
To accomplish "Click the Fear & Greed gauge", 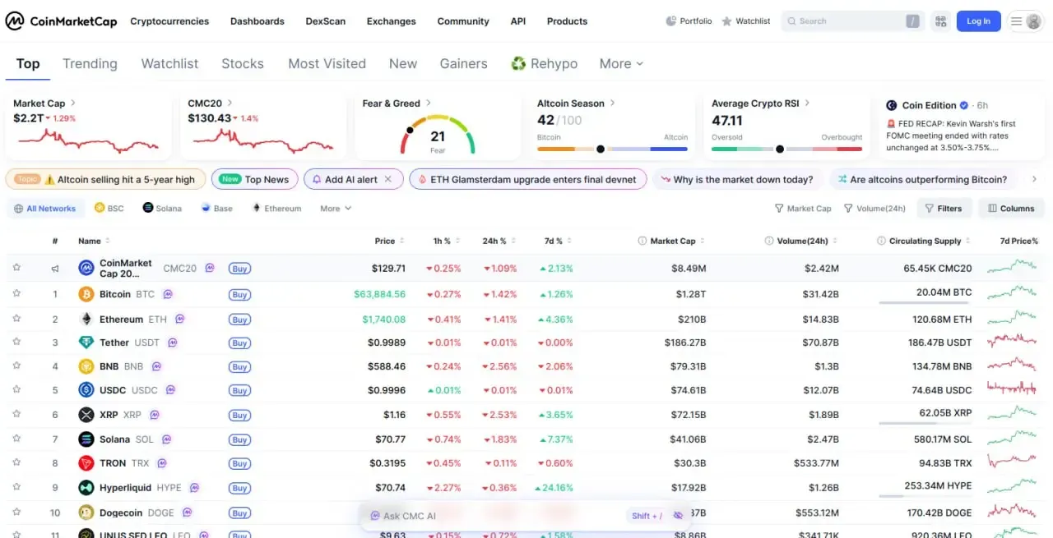I will (x=438, y=135).
